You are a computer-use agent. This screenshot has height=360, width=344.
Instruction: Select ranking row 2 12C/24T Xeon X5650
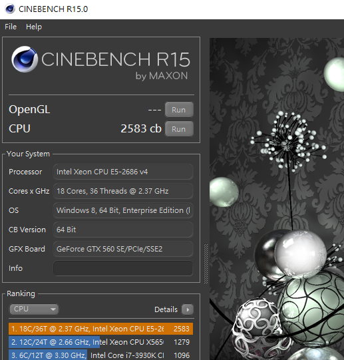pyautogui.click(x=101, y=342)
